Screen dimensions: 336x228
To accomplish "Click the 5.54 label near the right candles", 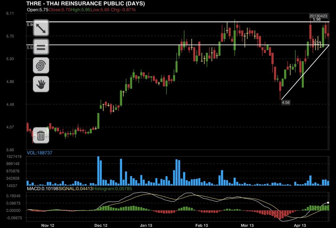I will coord(317,42).
